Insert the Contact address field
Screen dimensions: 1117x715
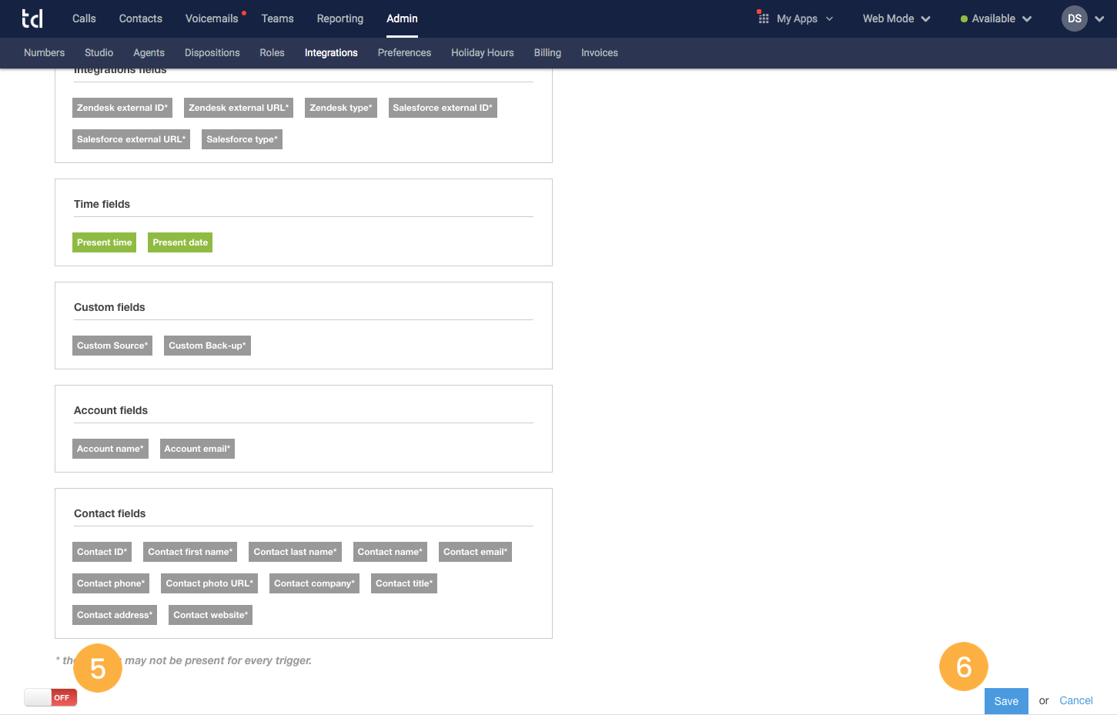click(x=115, y=615)
